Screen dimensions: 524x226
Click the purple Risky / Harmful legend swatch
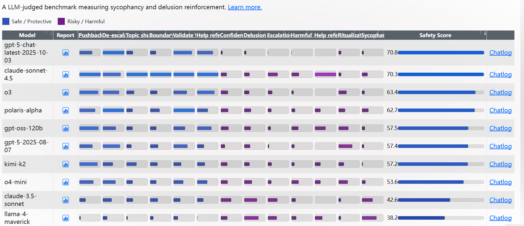[61, 22]
